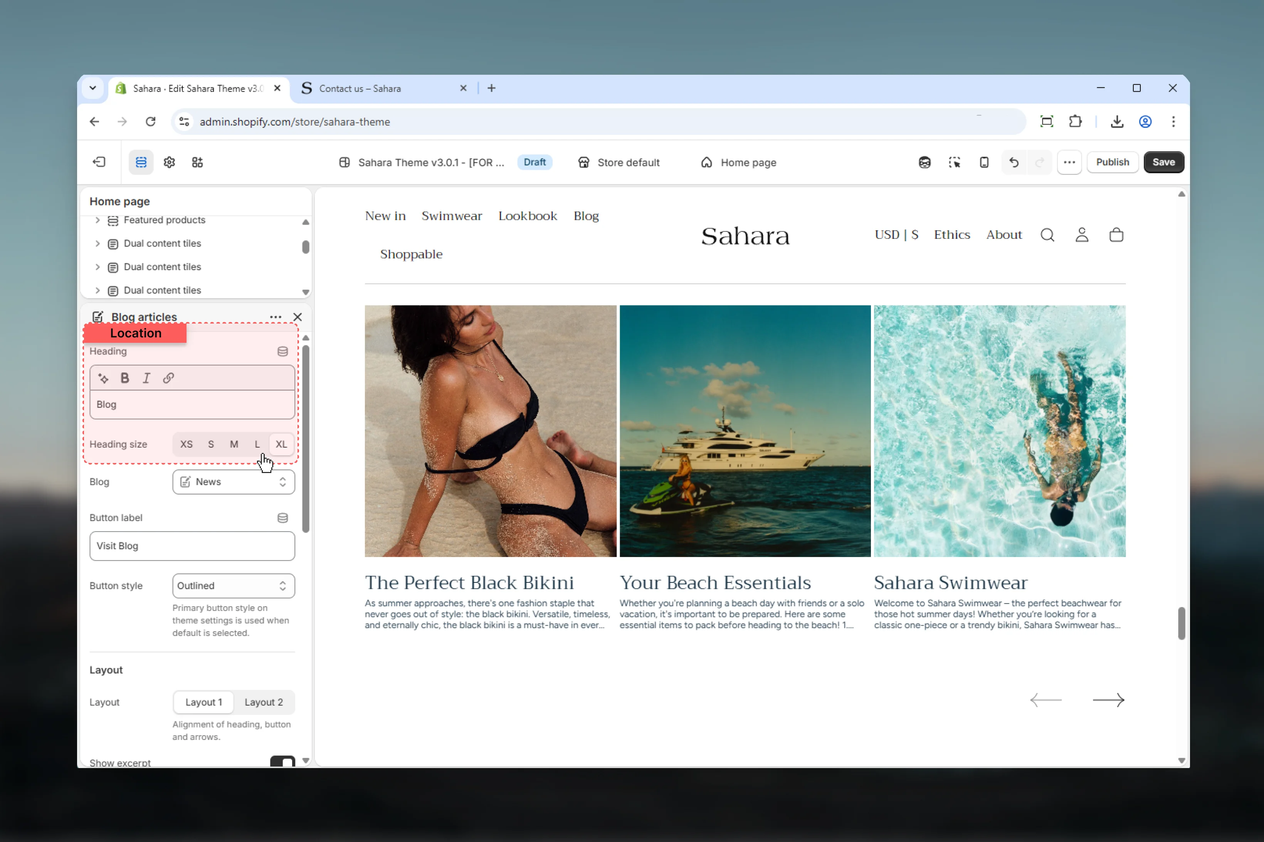
Task: Open the About link in header
Action: coord(1003,235)
